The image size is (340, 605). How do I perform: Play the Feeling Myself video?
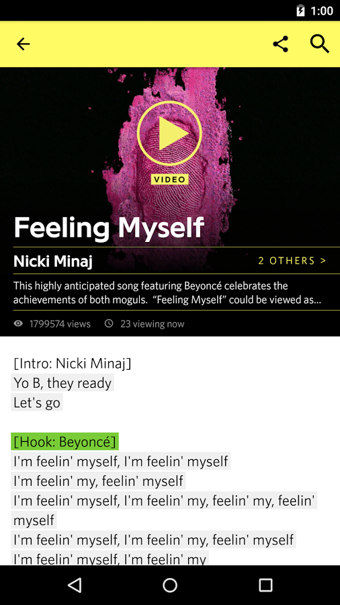(x=169, y=132)
